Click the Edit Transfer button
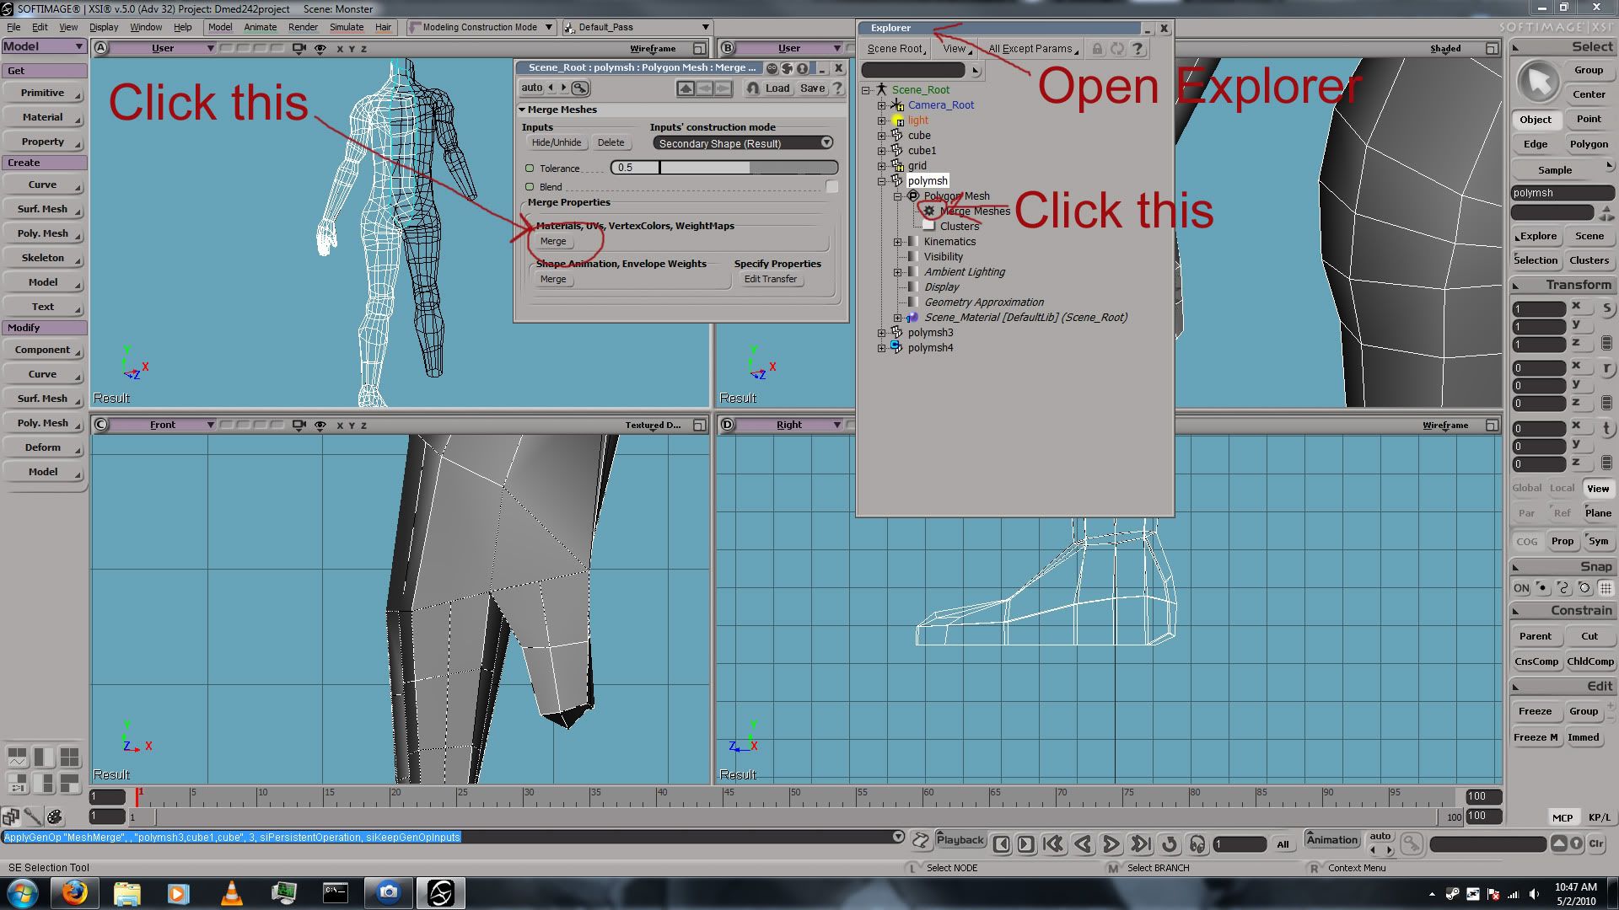 click(x=770, y=279)
